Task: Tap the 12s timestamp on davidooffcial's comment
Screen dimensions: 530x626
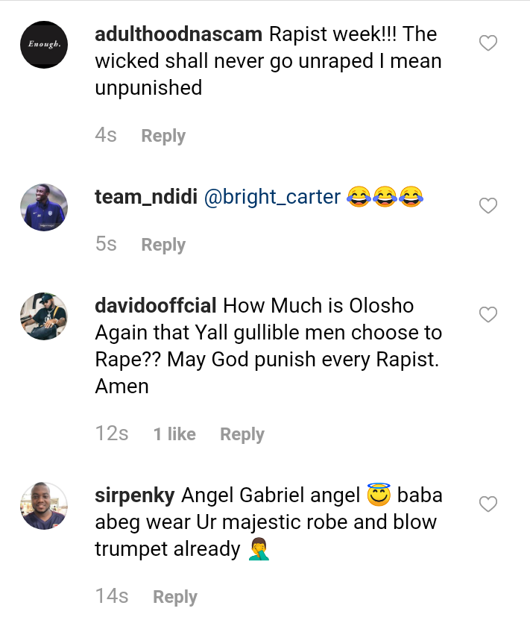Action: [x=112, y=433]
